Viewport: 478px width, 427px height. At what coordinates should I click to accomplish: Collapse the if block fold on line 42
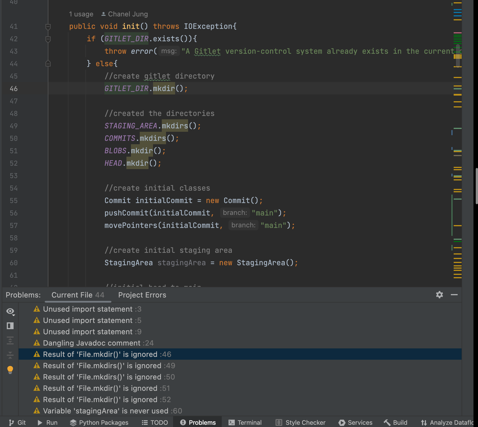pyautogui.click(x=48, y=39)
